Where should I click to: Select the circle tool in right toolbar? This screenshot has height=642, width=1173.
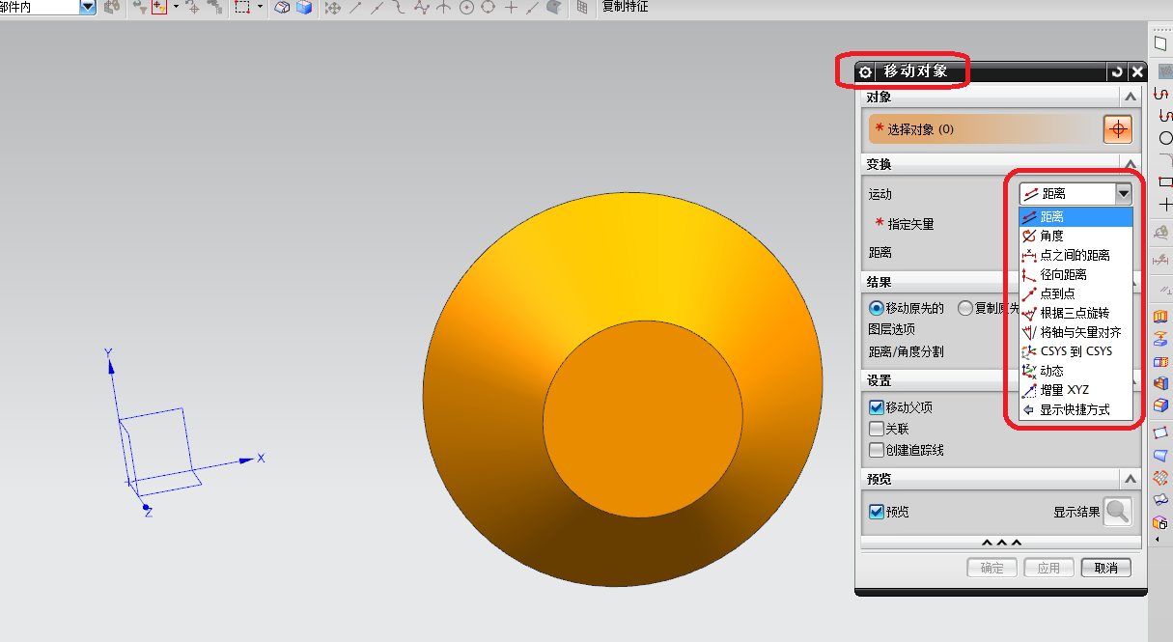click(x=1164, y=138)
